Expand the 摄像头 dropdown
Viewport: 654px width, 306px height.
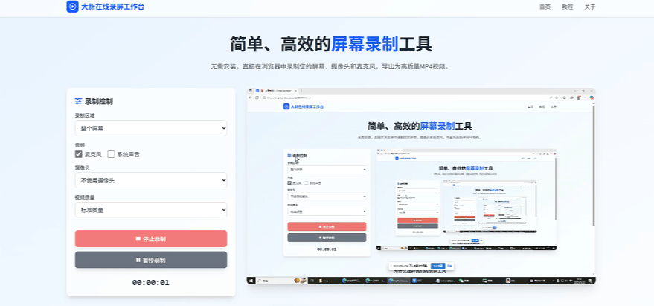pos(150,180)
